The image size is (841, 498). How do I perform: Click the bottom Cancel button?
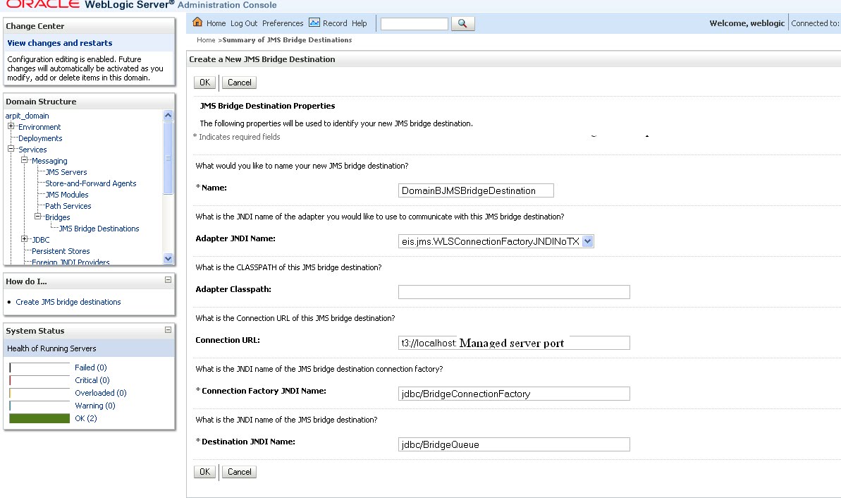click(239, 472)
